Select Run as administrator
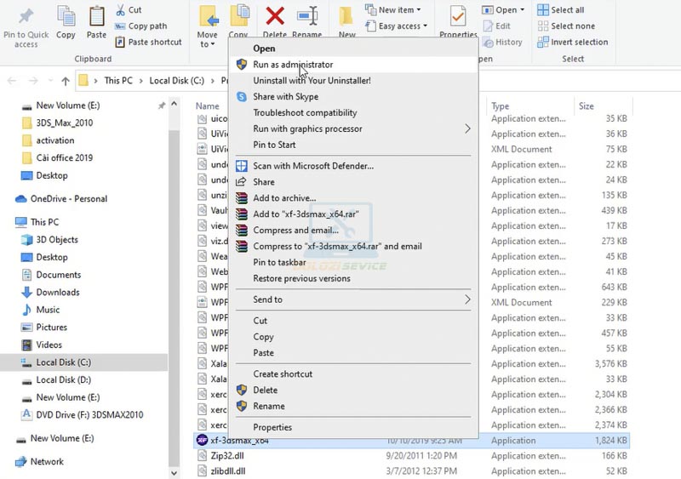The width and height of the screenshot is (681, 479). point(353,65)
